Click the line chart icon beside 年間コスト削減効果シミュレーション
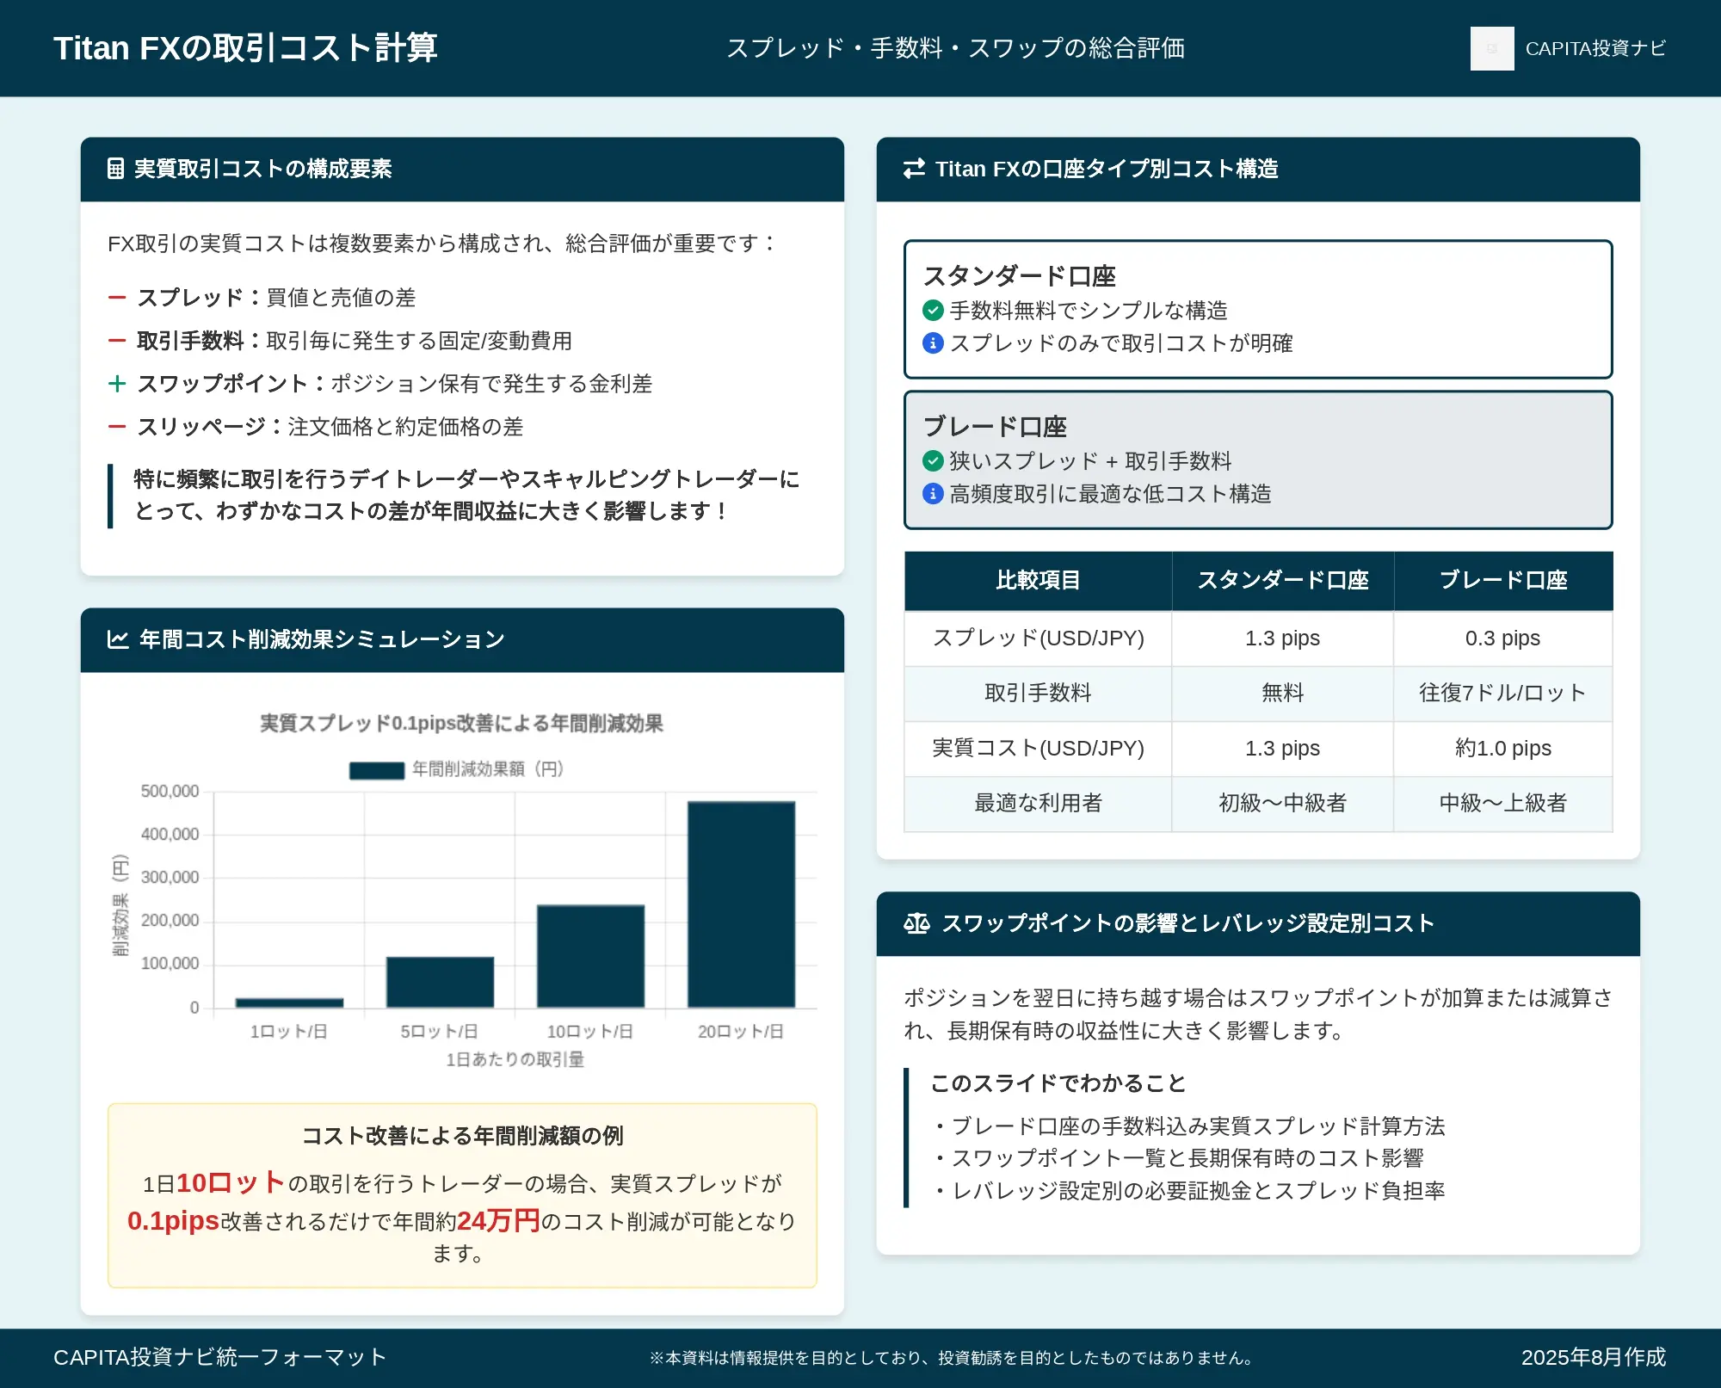The image size is (1721, 1388). click(x=118, y=639)
